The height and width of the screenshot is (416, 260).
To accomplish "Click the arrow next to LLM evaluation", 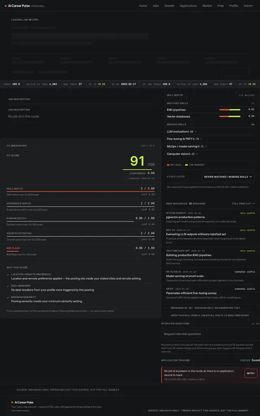I will click(x=195, y=132).
